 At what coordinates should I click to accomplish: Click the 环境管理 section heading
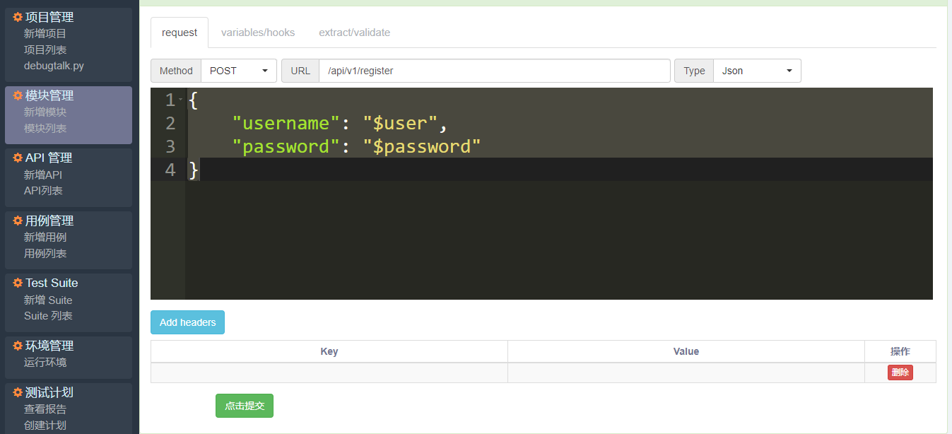pos(49,346)
